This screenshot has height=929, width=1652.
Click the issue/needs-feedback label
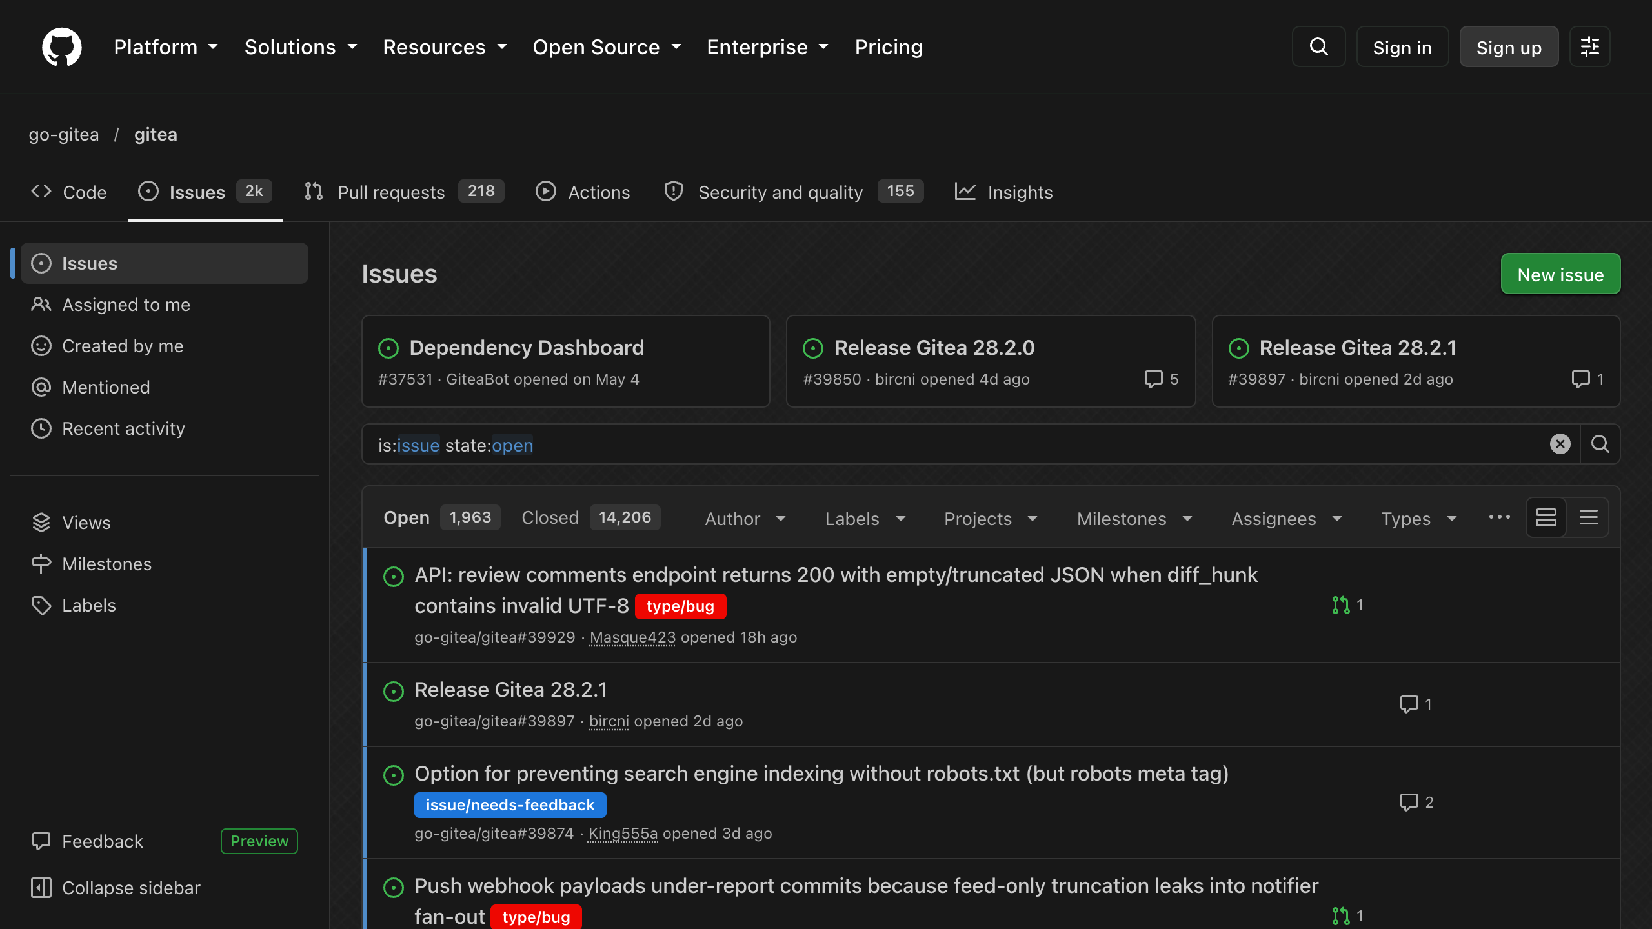(510, 804)
